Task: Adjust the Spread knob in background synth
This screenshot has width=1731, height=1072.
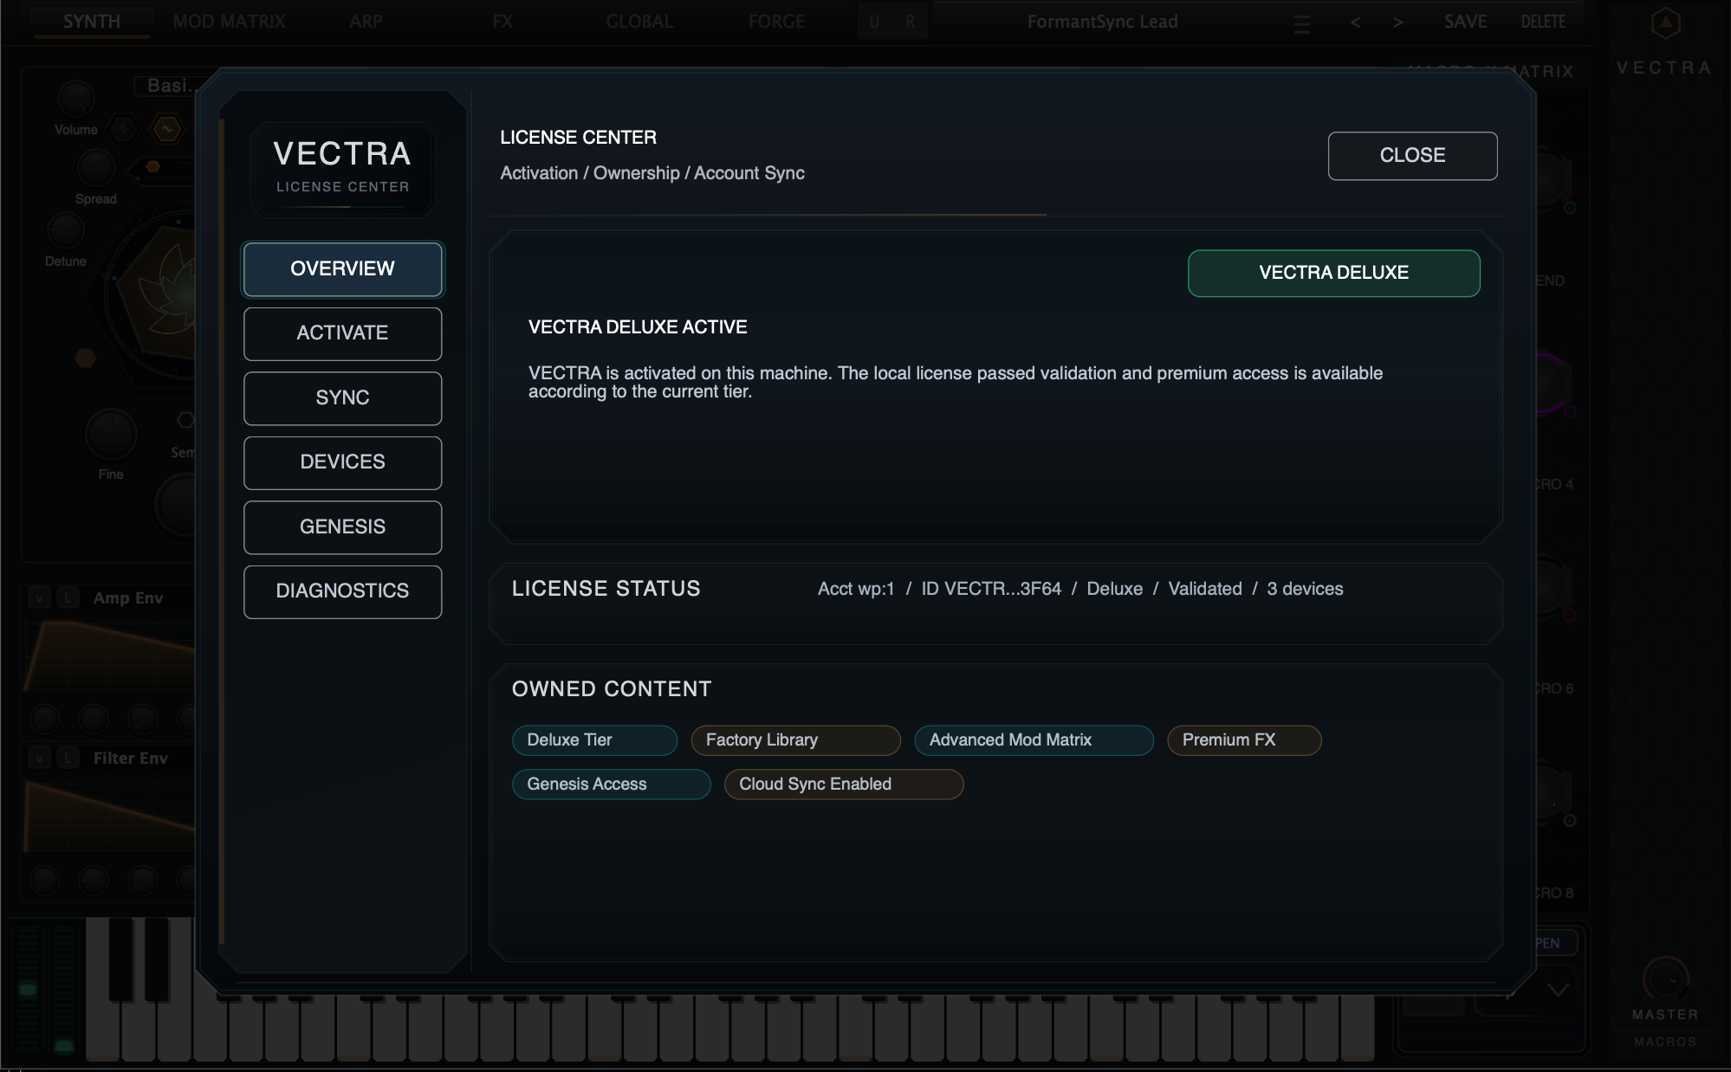Action: pyautogui.click(x=95, y=168)
